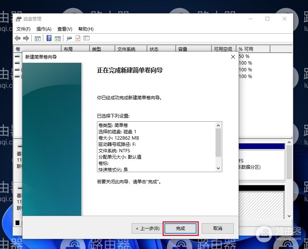The width and height of the screenshot is (308, 249).
Task: Click the settings list scrollbar thumb in wizard
Action: pyautogui.click(x=219, y=143)
